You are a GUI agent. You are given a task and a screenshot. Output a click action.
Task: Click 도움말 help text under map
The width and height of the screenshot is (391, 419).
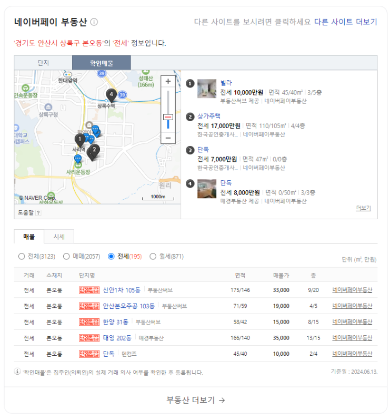coord(26,213)
